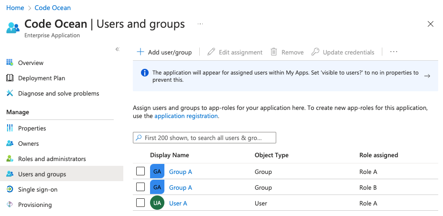Open the Users and groups menu item

click(42, 174)
